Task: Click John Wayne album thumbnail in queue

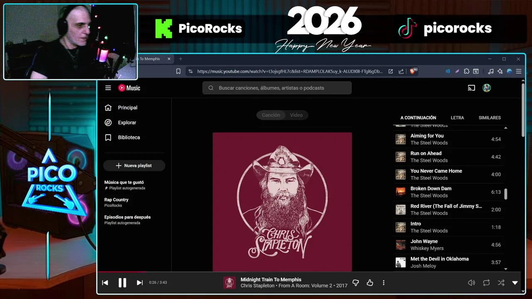Action: pos(401,245)
